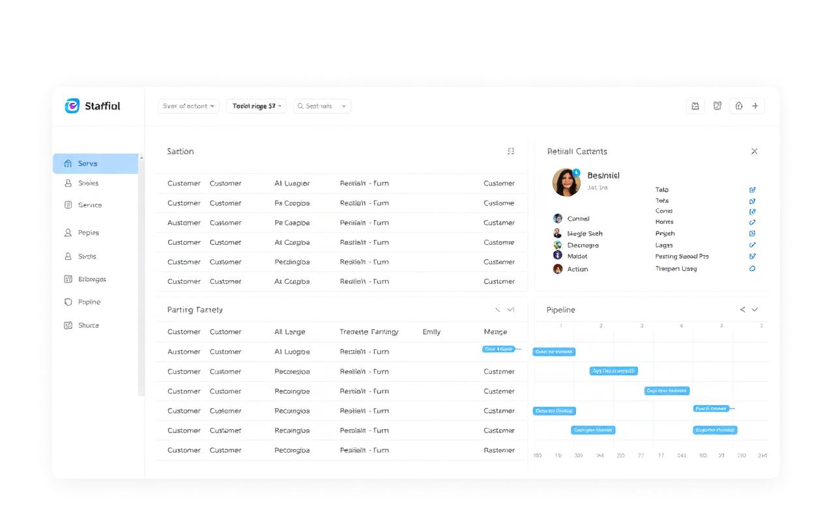Select Service in the sidebar
The width and height of the screenshot is (834, 521).
coord(89,205)
